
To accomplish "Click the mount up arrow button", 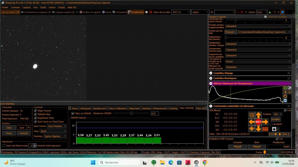I will tap(258, 115).
